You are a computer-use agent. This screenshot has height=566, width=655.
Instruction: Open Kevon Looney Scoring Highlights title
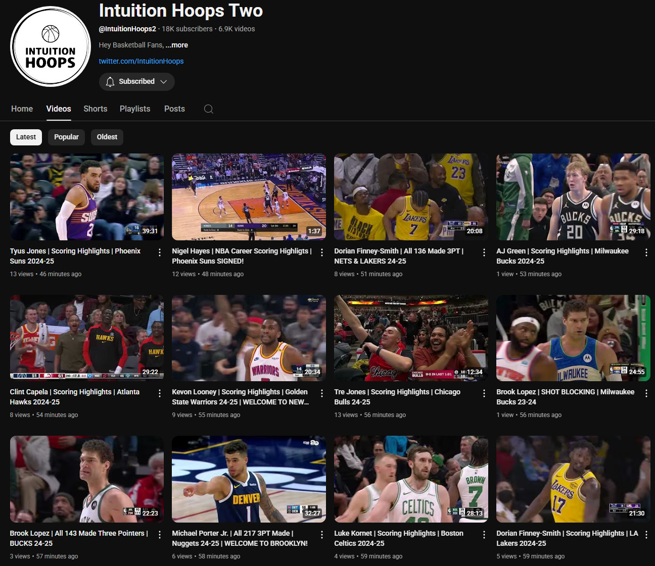(x=241, y=397)
